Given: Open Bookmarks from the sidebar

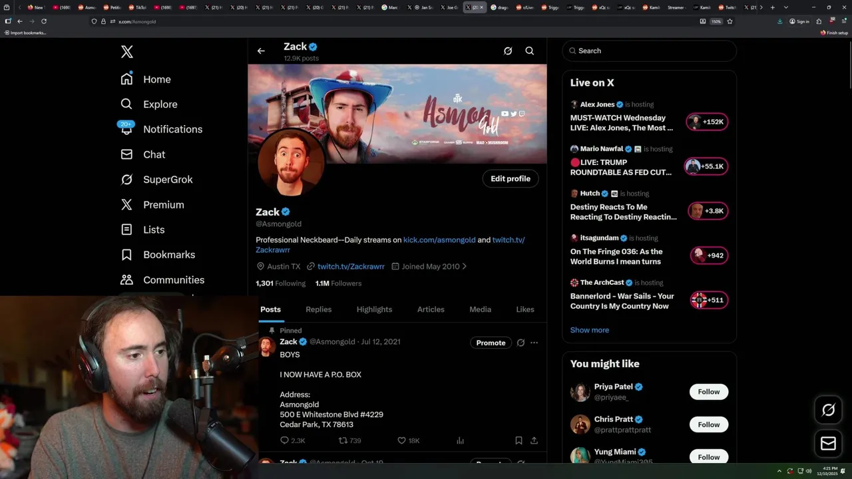Looking at the screenshot, I should point(158,255).
